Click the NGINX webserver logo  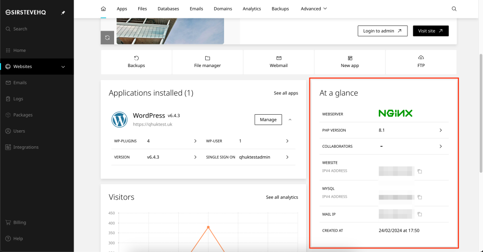[395, 113]
